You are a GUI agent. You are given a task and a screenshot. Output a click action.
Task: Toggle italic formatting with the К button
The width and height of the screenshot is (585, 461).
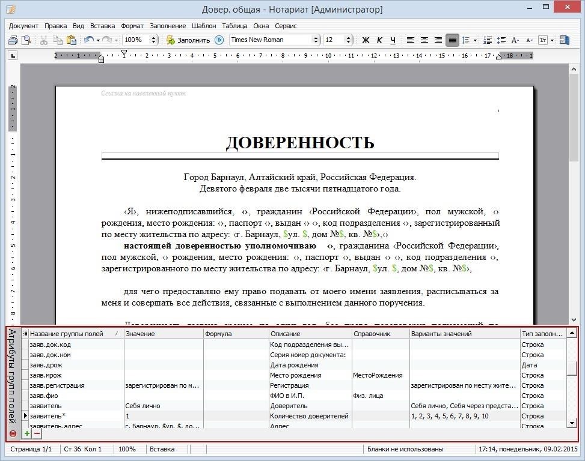pos(379,40)
